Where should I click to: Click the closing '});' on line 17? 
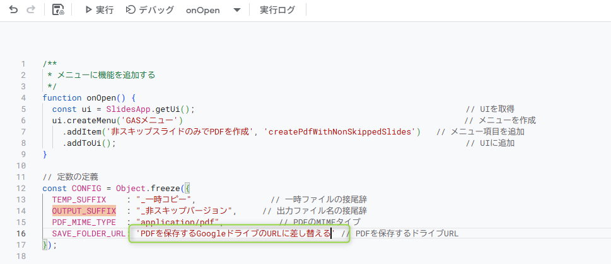(x=50, y=245)
